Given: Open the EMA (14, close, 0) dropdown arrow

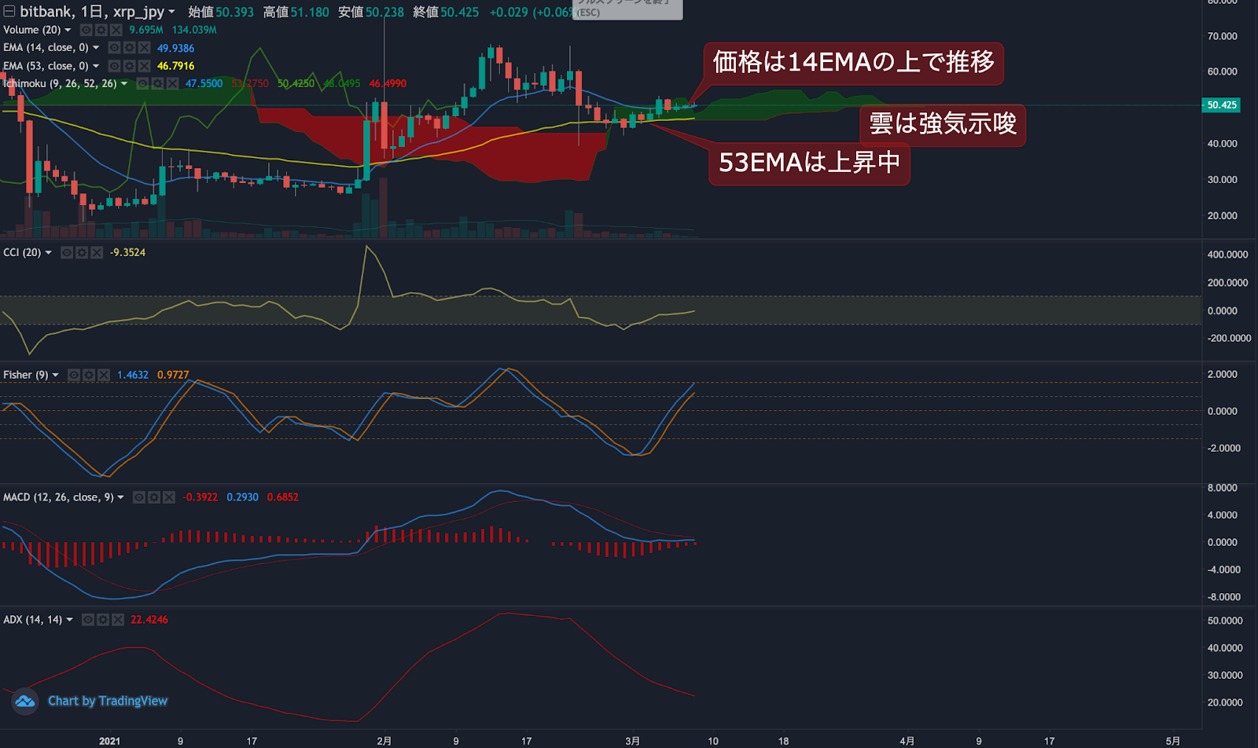Looking at the screenshot, I should pyautogui.click(x=97, y=48).
